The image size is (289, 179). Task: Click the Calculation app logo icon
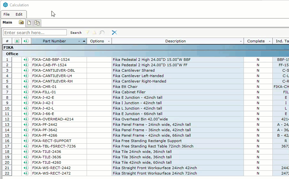coord(5,5)
